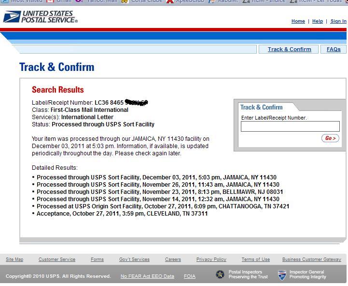
Task: Click the large blue Track & Confirm page heading
Action: [x=57, y=67]
